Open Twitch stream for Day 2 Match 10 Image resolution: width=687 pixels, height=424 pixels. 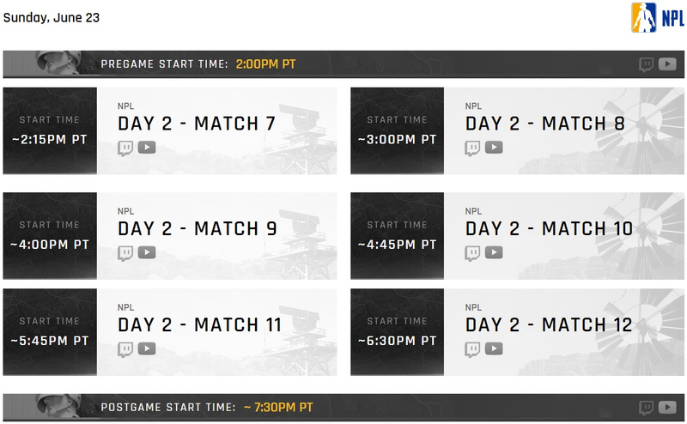click(x=472, y=253)
